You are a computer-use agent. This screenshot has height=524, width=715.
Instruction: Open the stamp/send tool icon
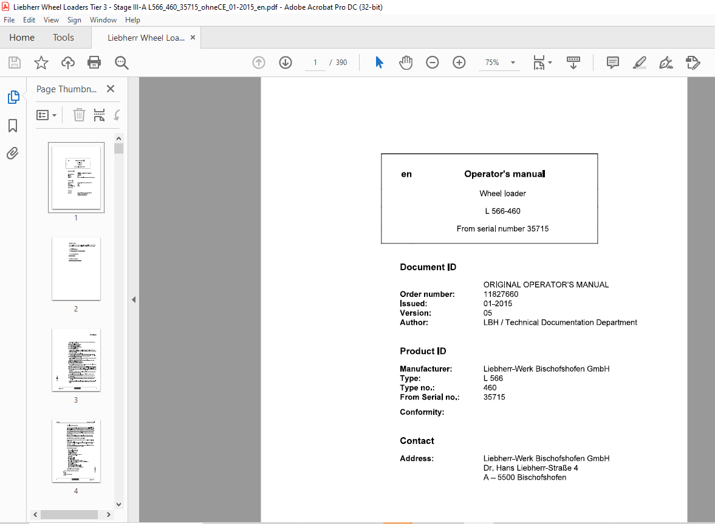tap(693, 63)
